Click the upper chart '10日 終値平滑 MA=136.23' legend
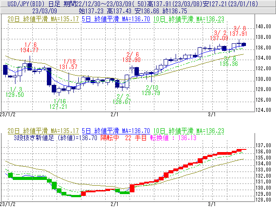Viewport: 276px width, 210px height. pos(189,19)
